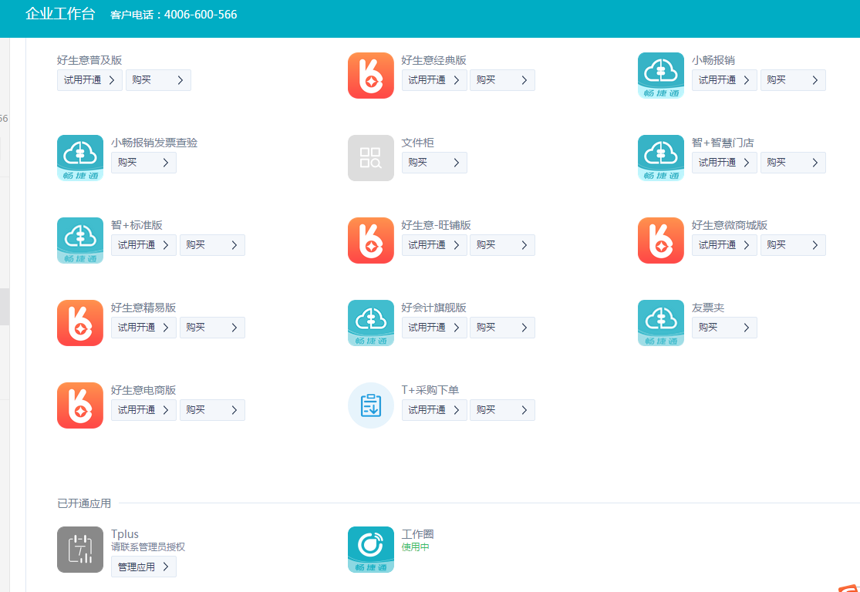This screenshot has width=860, height=592.
Task: Click 购买 for 智+标准版
Action: point(212,245)
